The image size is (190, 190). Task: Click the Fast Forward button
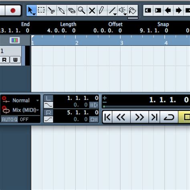[x=139, y=117]
